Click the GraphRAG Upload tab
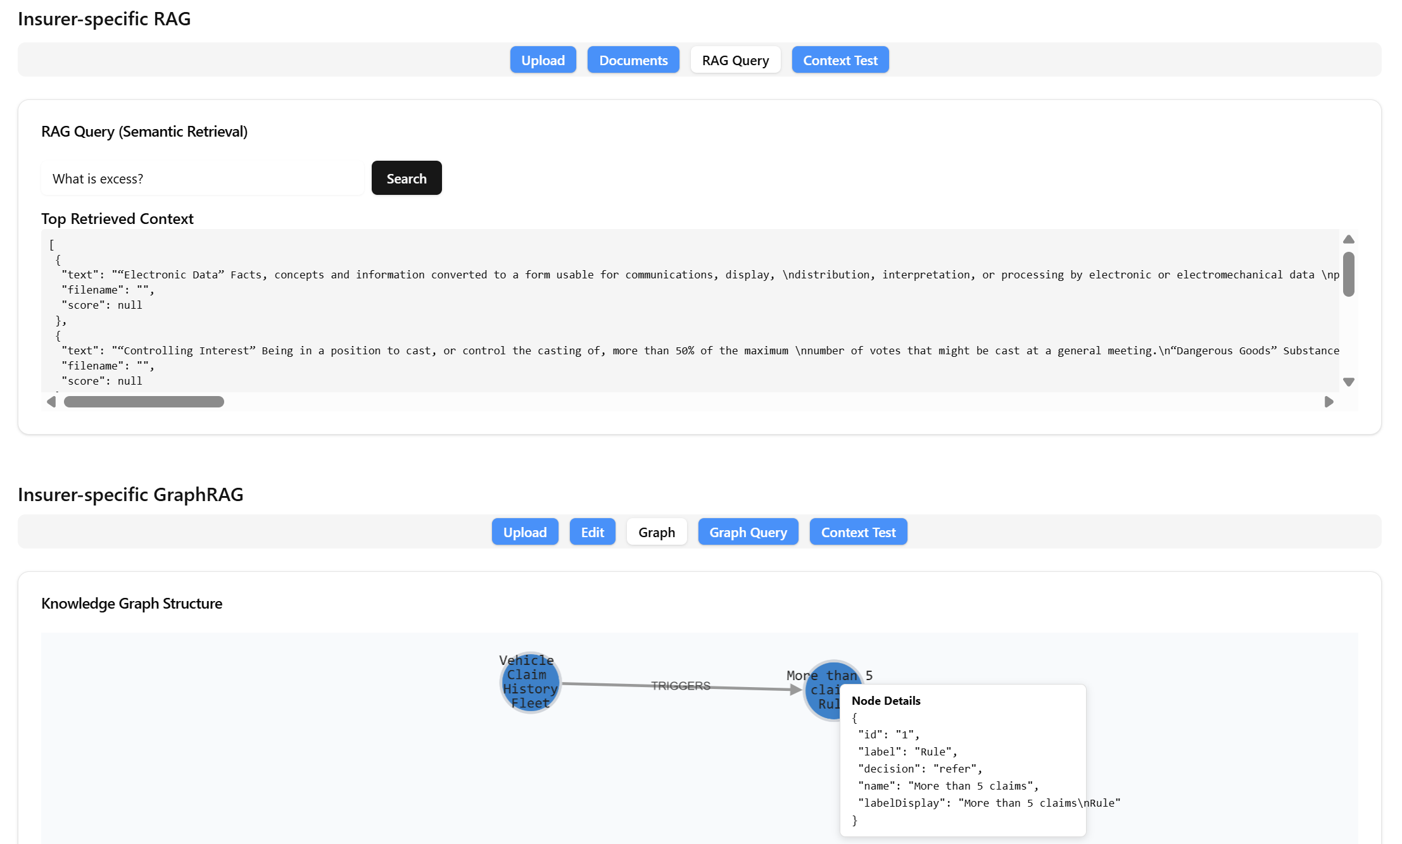The width and height of the screenshot is (1402, 844). pos(525,532)
